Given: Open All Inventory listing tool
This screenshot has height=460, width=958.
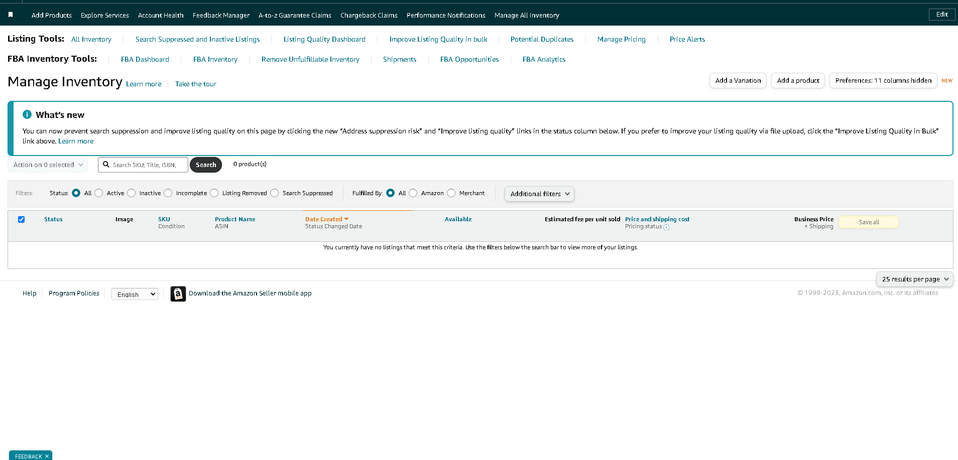Looking at the screenshot, I should coord(91,39).
